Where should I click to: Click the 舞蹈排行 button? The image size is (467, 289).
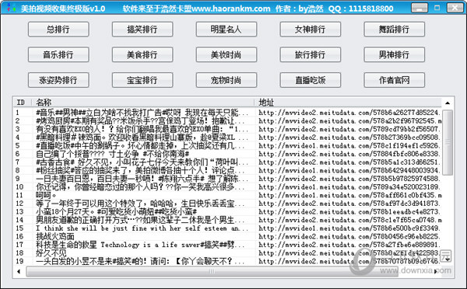click(395, 30)
